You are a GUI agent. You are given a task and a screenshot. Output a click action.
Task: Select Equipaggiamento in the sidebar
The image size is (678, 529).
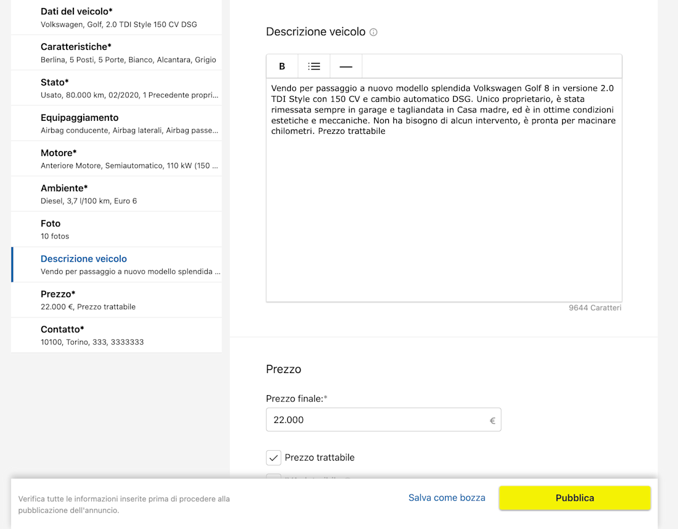click(x=116, y=123)
